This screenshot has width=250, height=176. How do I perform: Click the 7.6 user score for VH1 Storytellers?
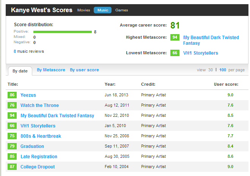(x=230, y=126)
